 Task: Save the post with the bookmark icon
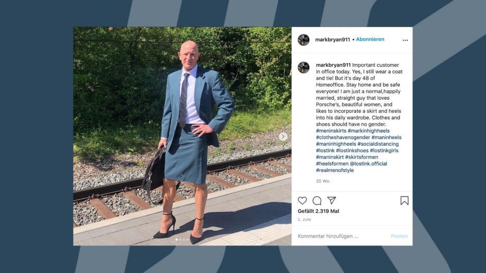point(404,201)
